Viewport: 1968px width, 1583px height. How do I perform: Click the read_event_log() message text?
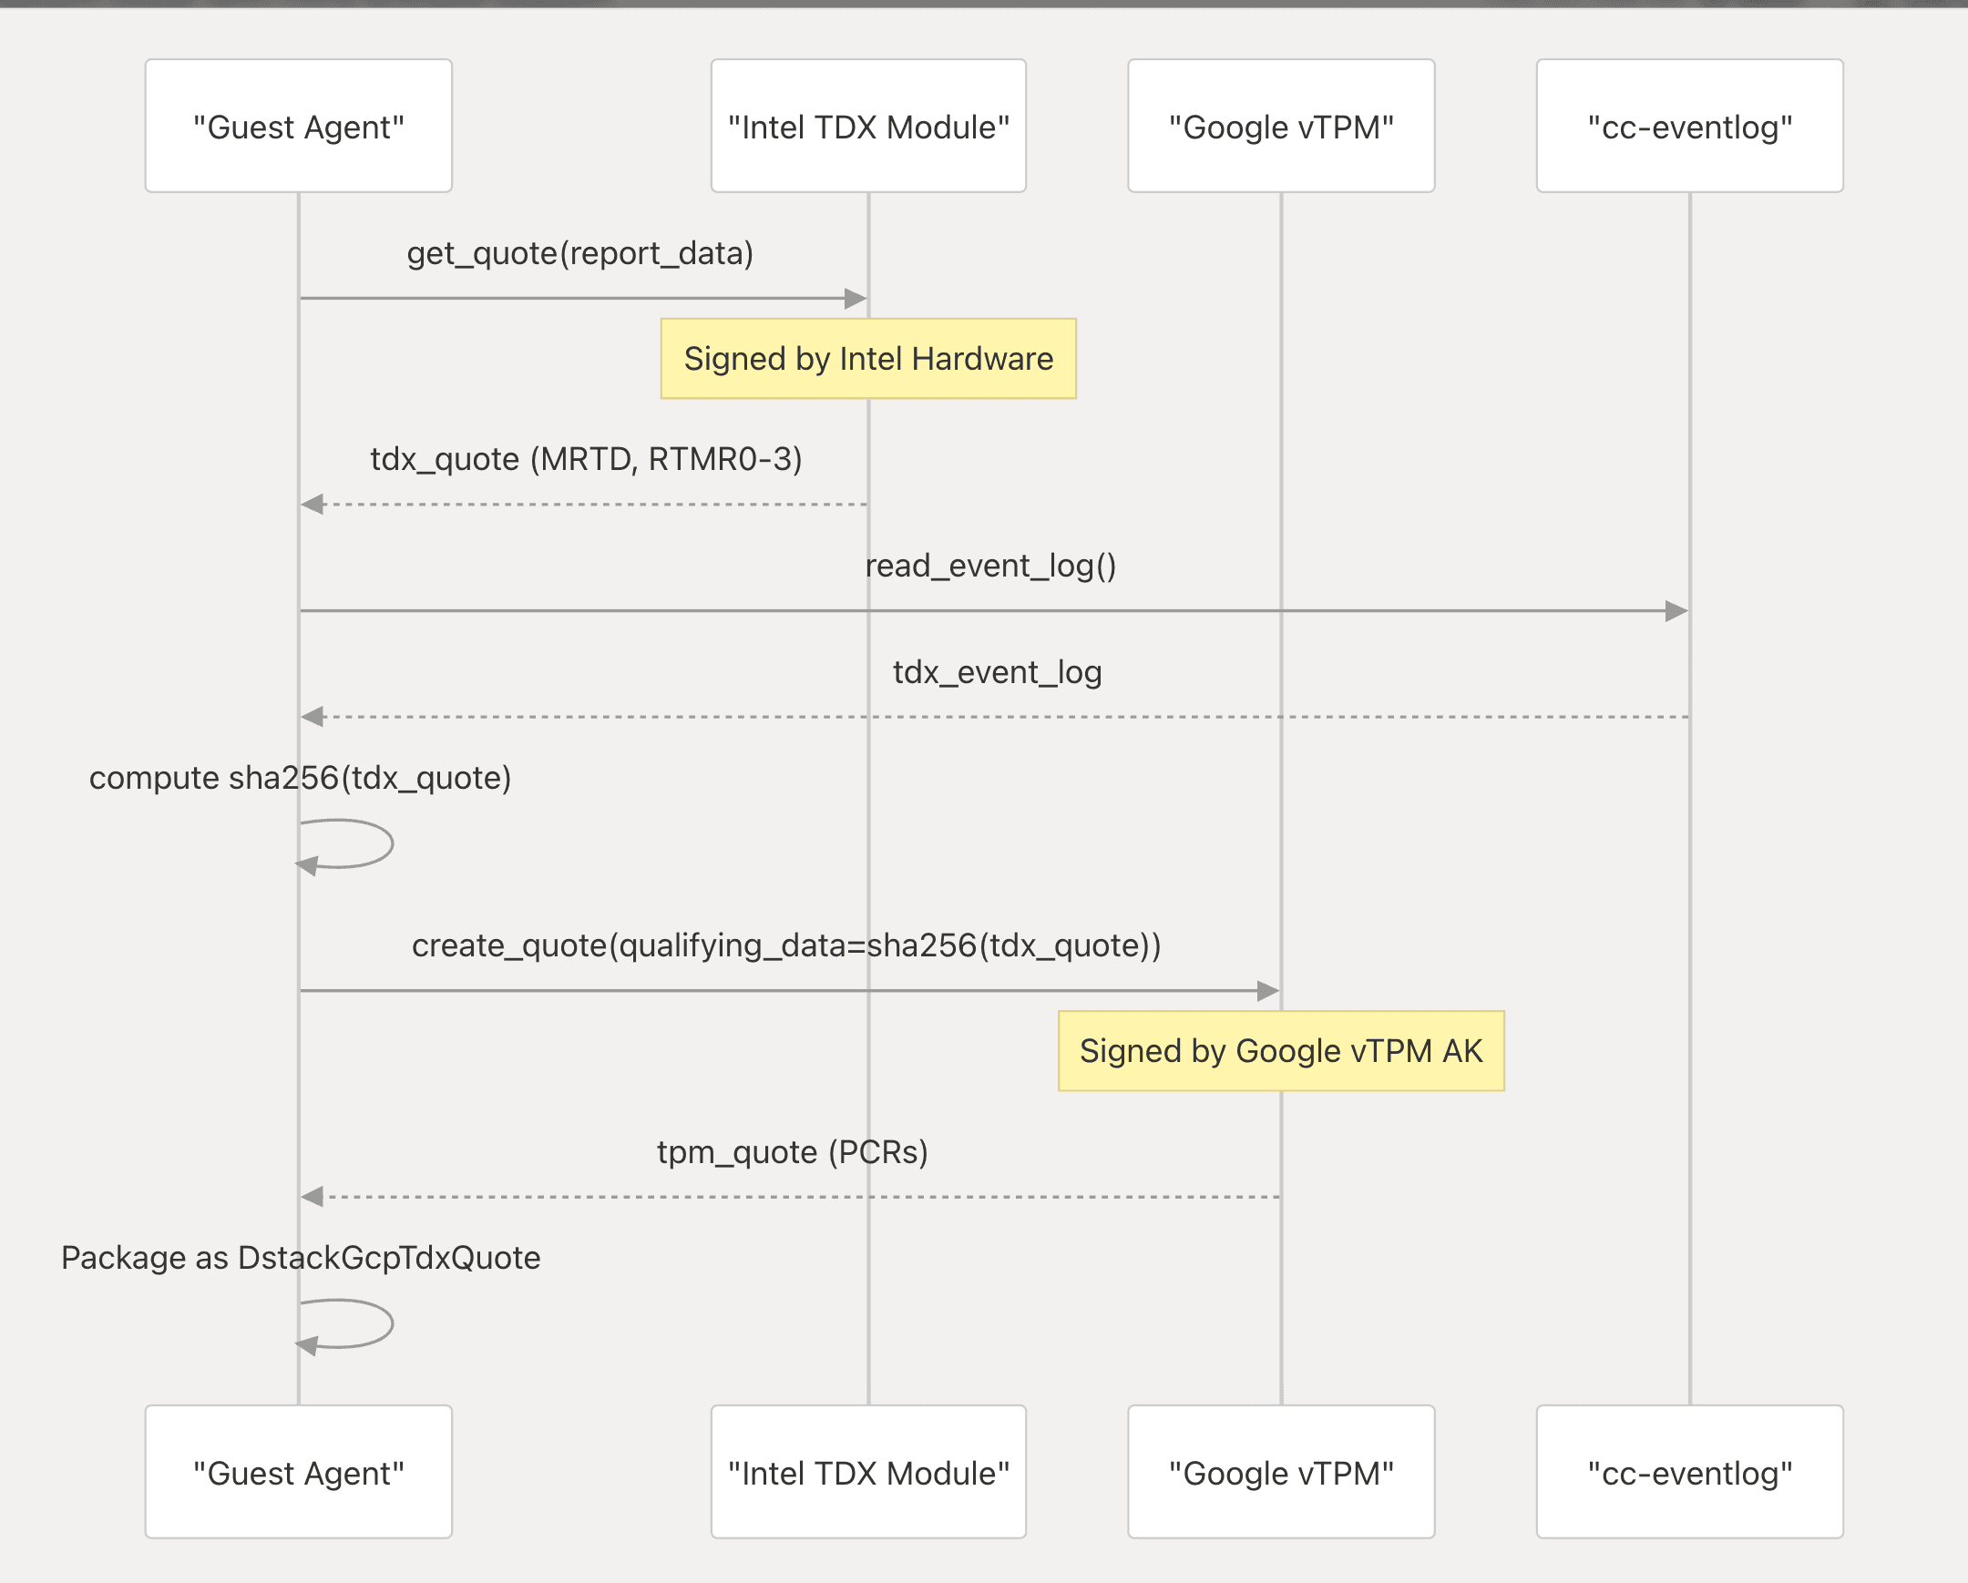pyautogui.click(x=990, y=566)
